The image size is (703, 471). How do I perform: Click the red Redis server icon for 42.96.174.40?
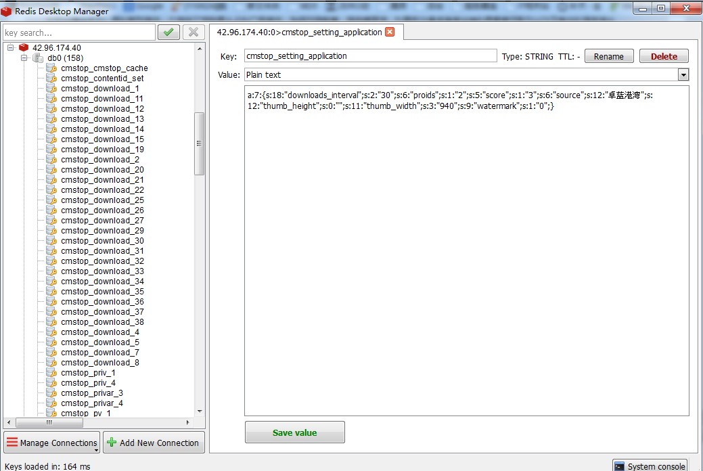(24, 47)
